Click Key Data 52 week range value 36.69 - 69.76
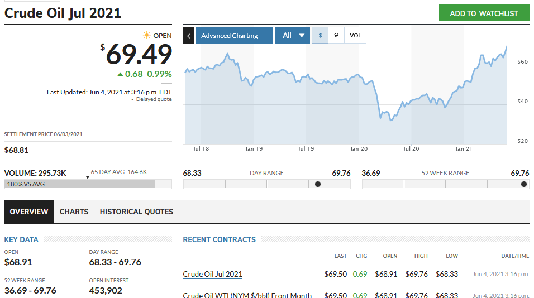 tap(30, 291)
